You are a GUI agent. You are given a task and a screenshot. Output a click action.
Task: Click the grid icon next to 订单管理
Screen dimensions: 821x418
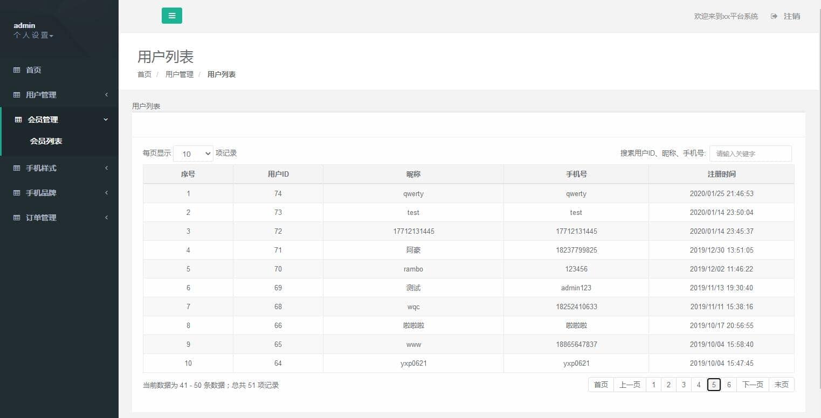coord(17,218)
